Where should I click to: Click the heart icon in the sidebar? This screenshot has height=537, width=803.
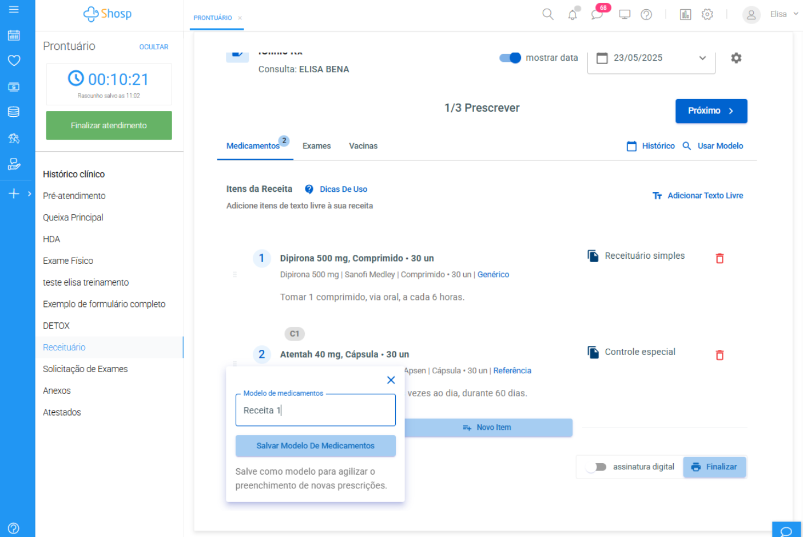click(14, 61)
